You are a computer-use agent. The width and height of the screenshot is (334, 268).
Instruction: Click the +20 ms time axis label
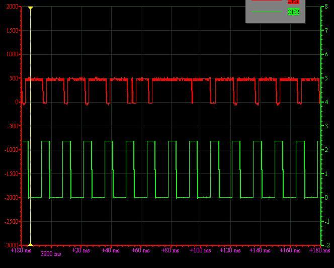point(80,250)
